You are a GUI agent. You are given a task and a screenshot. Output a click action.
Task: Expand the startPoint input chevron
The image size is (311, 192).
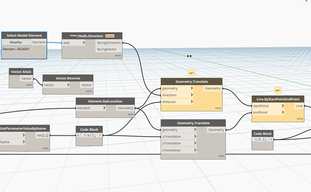[283, 105]
